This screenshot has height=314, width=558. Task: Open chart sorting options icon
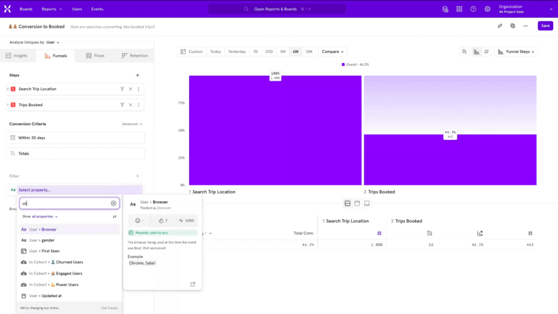click(465, 51)
